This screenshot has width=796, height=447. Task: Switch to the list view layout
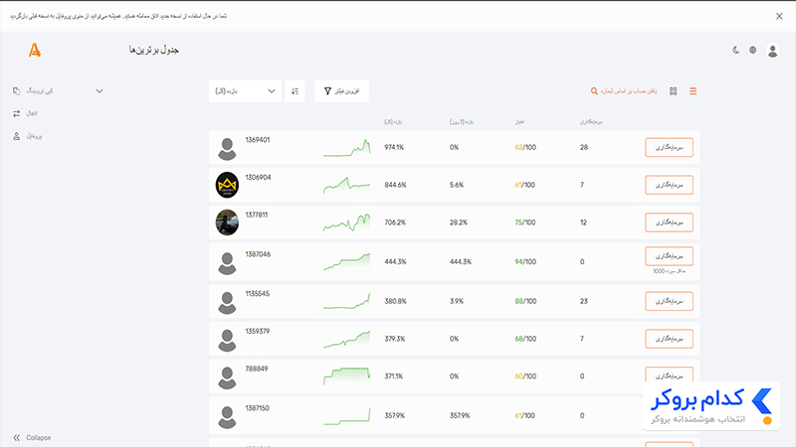693,91
